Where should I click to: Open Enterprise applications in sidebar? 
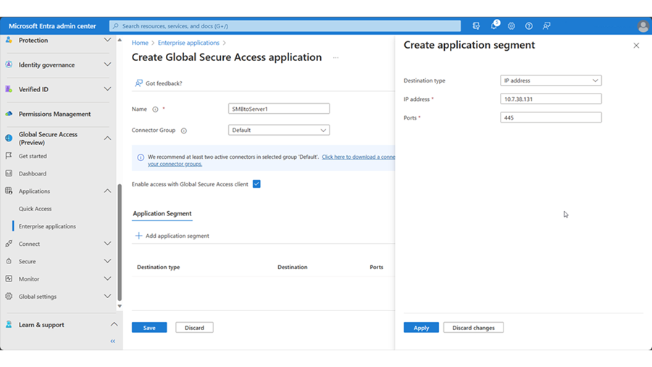pos(47,226)
